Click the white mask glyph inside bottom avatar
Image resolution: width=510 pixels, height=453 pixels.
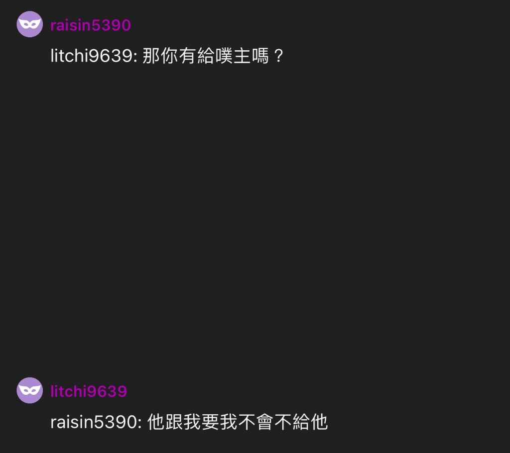29,390
